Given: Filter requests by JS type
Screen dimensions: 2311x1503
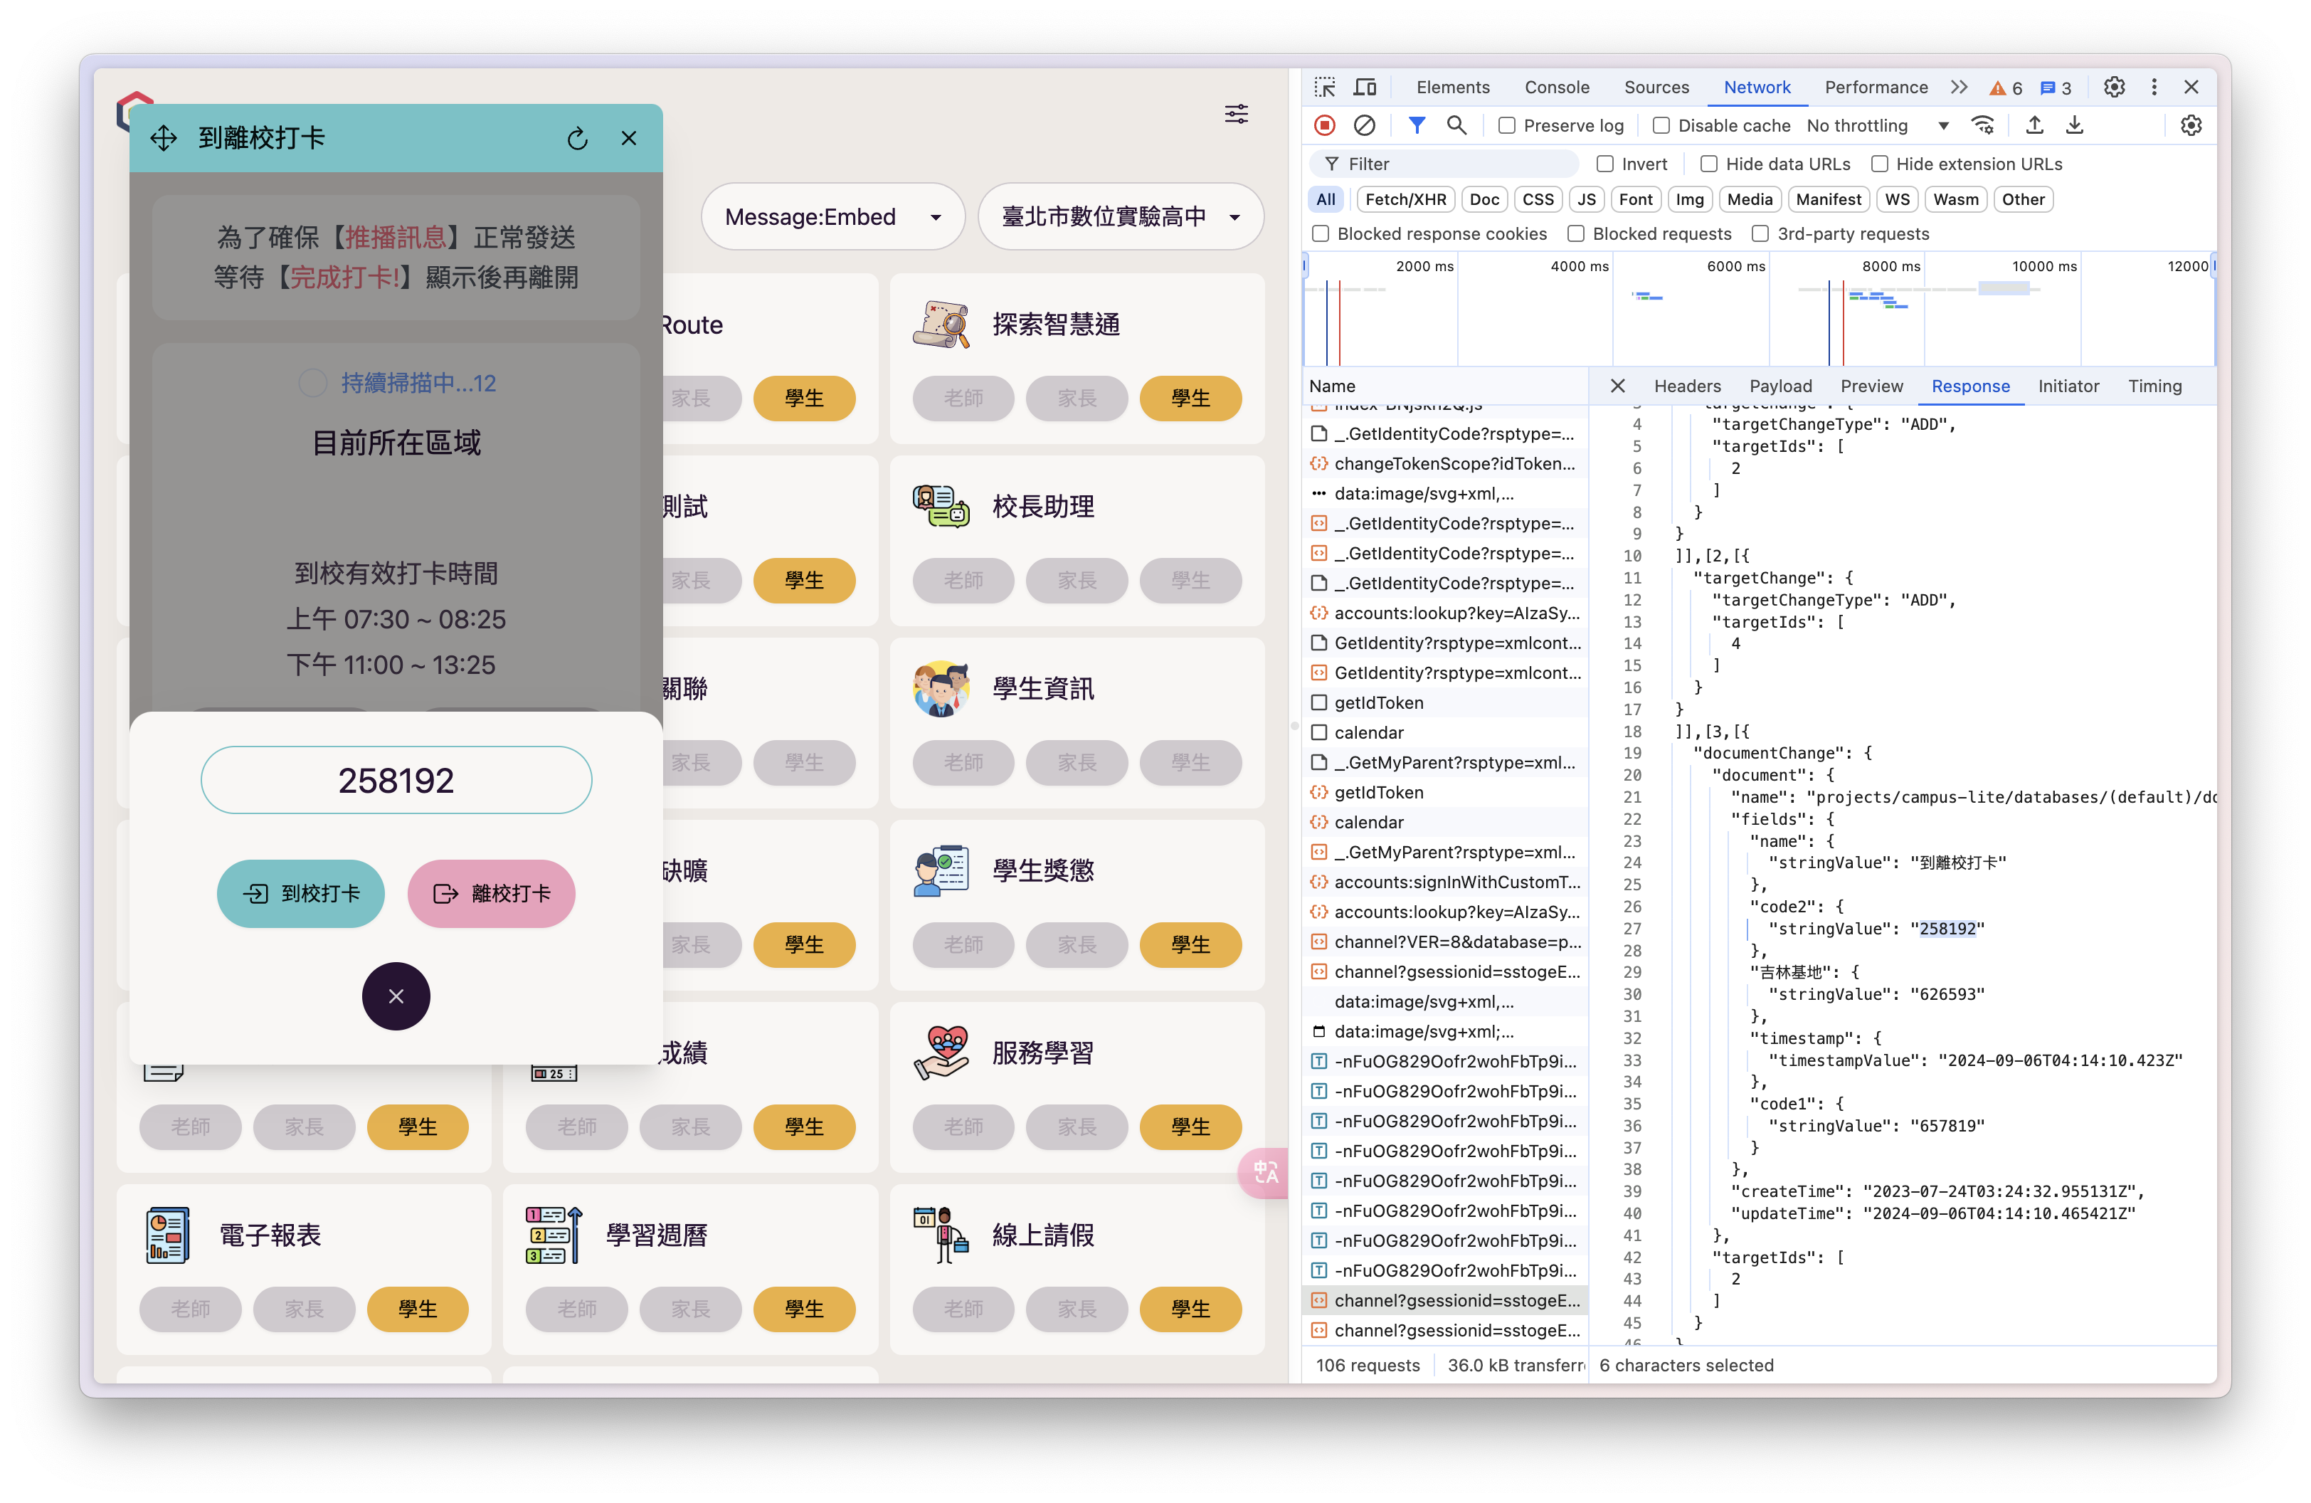Looking at the screenshot, I should point(1586,199).
